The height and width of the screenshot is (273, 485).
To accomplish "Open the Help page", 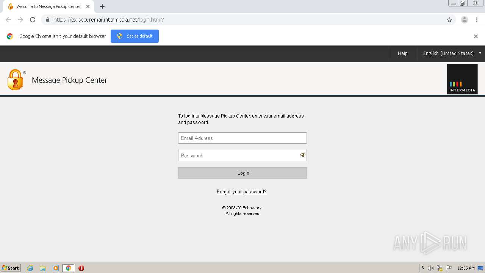I will coord(403,53).
